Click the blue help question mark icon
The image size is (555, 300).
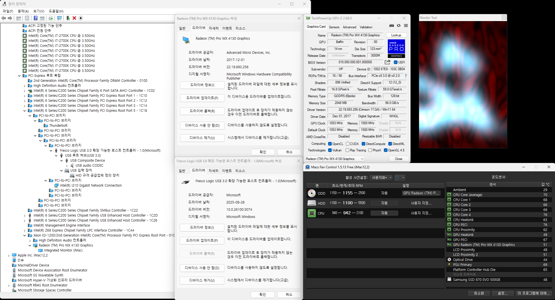click(36, 18)
